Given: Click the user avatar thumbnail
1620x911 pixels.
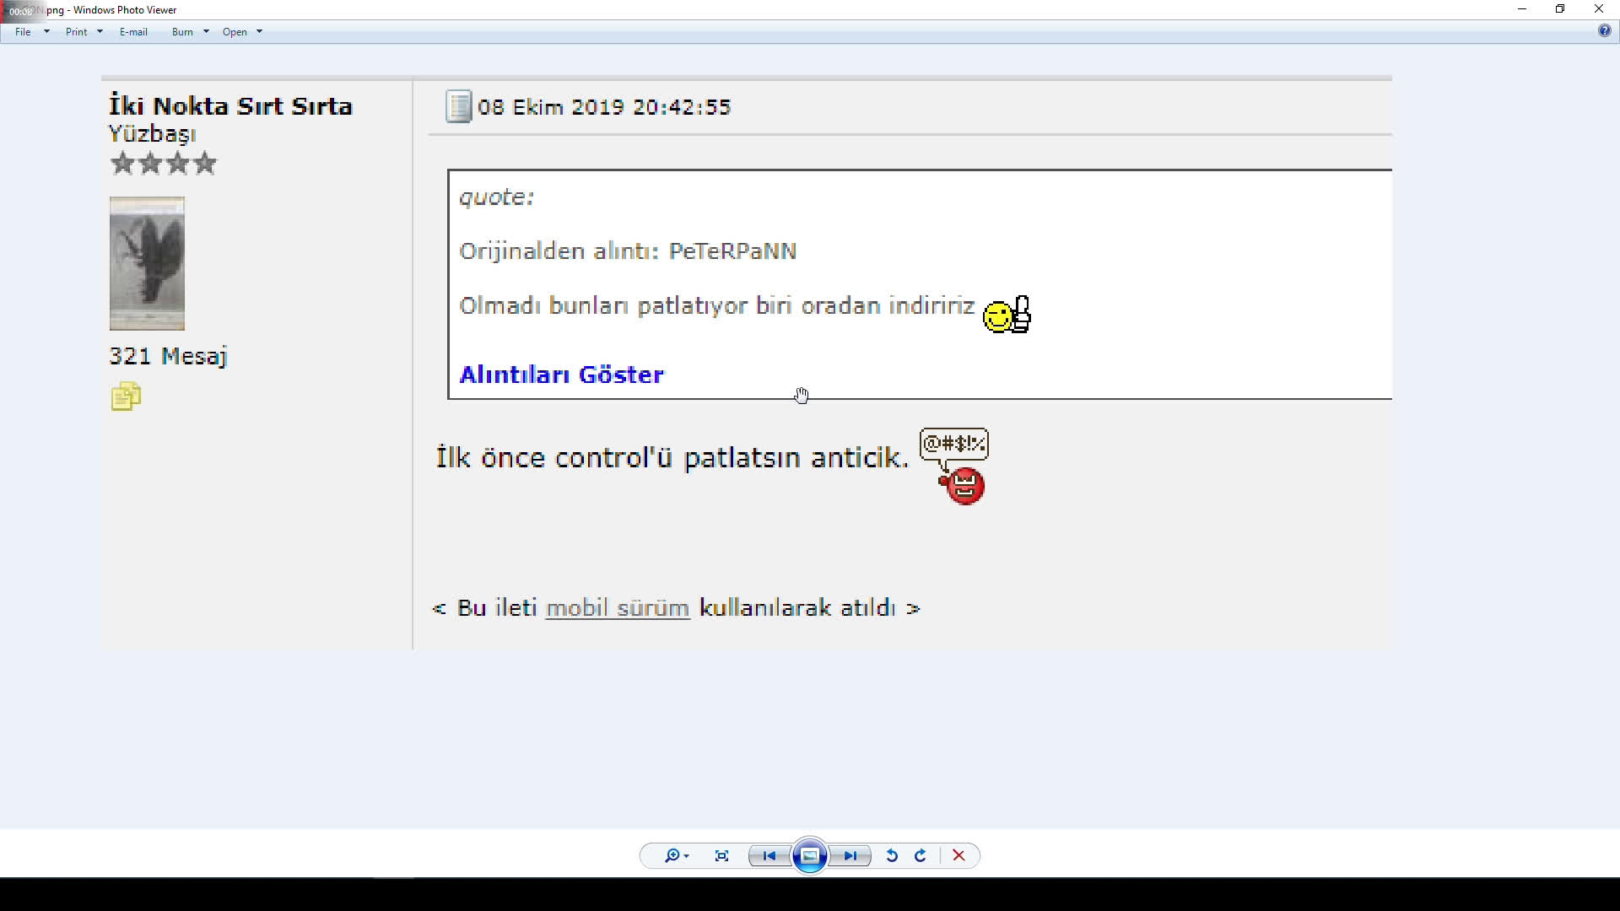Looking at the screenshot, I should 147,263.
